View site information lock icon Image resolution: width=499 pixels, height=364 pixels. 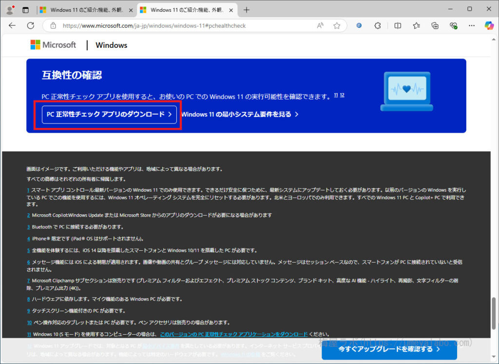click(53, 25)
